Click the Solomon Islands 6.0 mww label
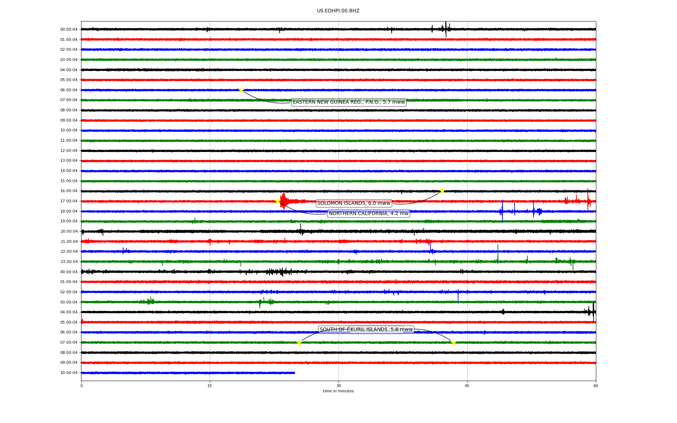 coord(354,203)
